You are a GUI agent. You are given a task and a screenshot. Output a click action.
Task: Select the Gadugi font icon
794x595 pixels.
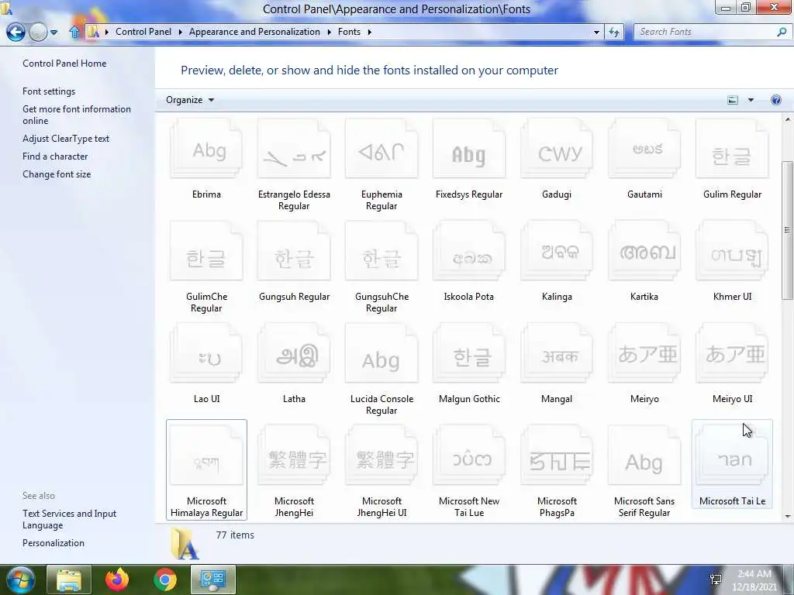pos(557,149)
